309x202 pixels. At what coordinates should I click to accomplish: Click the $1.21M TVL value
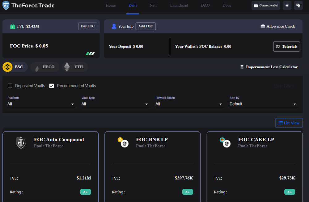click(x=84, y=178)
